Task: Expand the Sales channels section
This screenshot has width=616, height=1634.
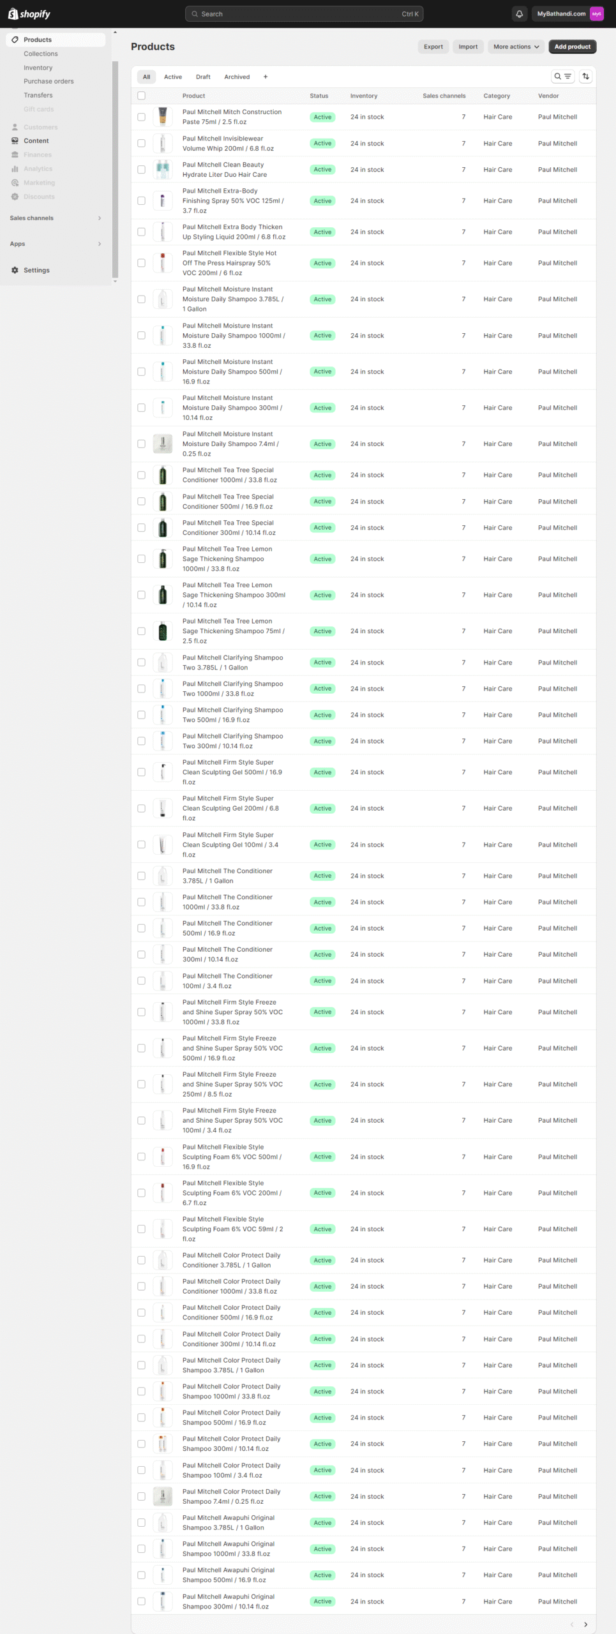Action: point(99,218)
